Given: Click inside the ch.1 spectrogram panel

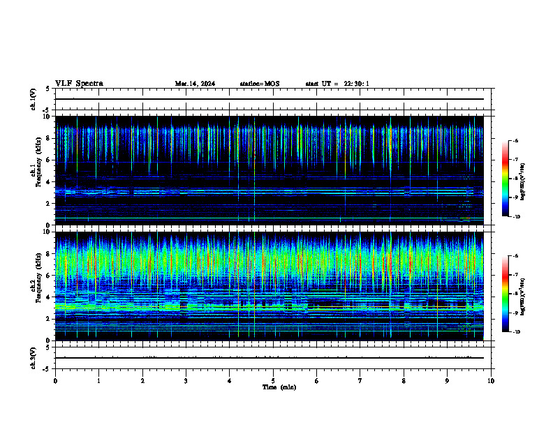Looking at the screenshot, I should [x=270, y=170].
